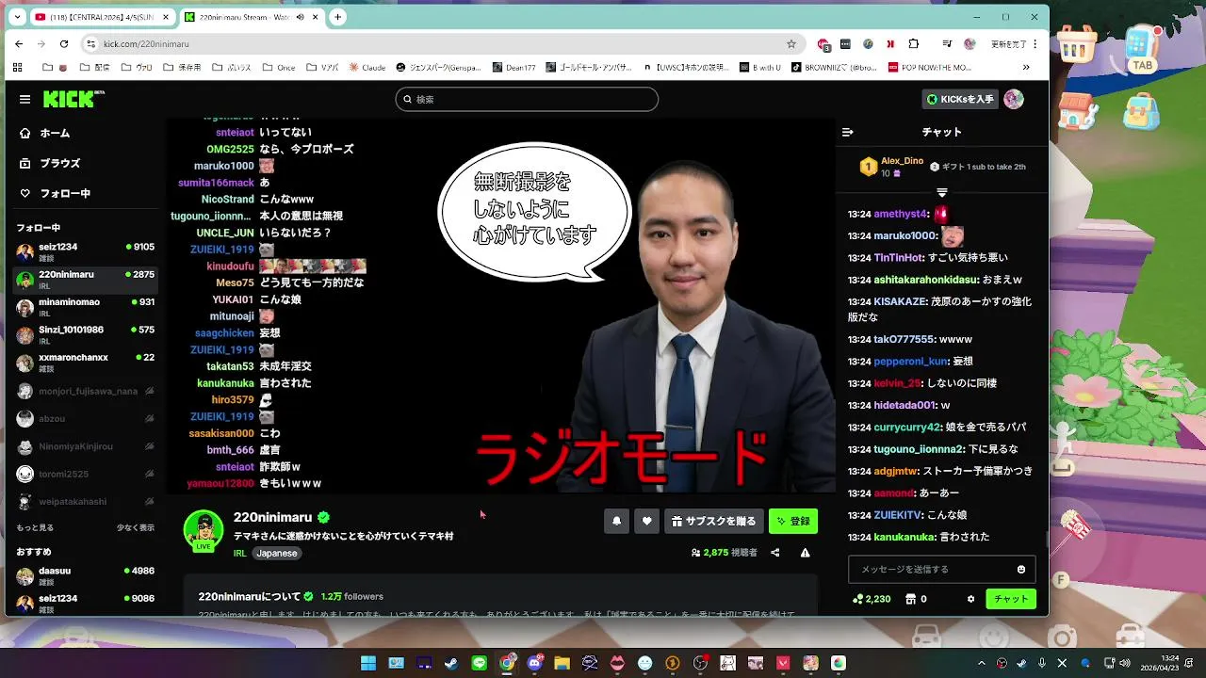This screenshot has width=1206, height=678.
Task: Open the Kick hamburger sidebar menu
Action: [24, 99]
